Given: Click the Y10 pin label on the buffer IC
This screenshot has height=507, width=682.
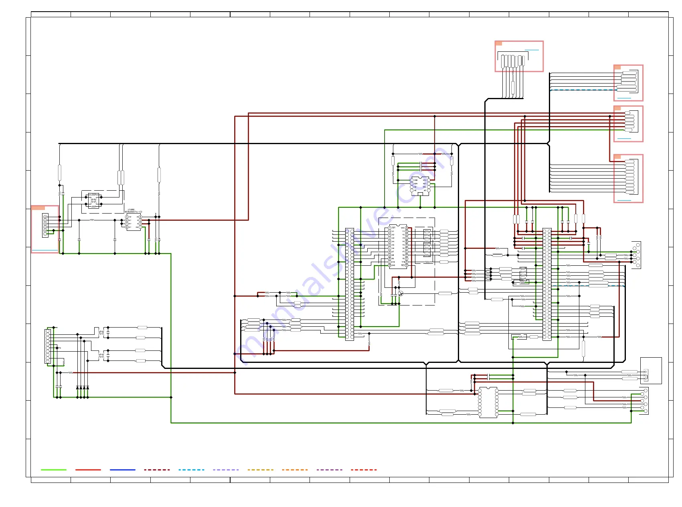Looking at the screenshot, I should tap(403, 262).
